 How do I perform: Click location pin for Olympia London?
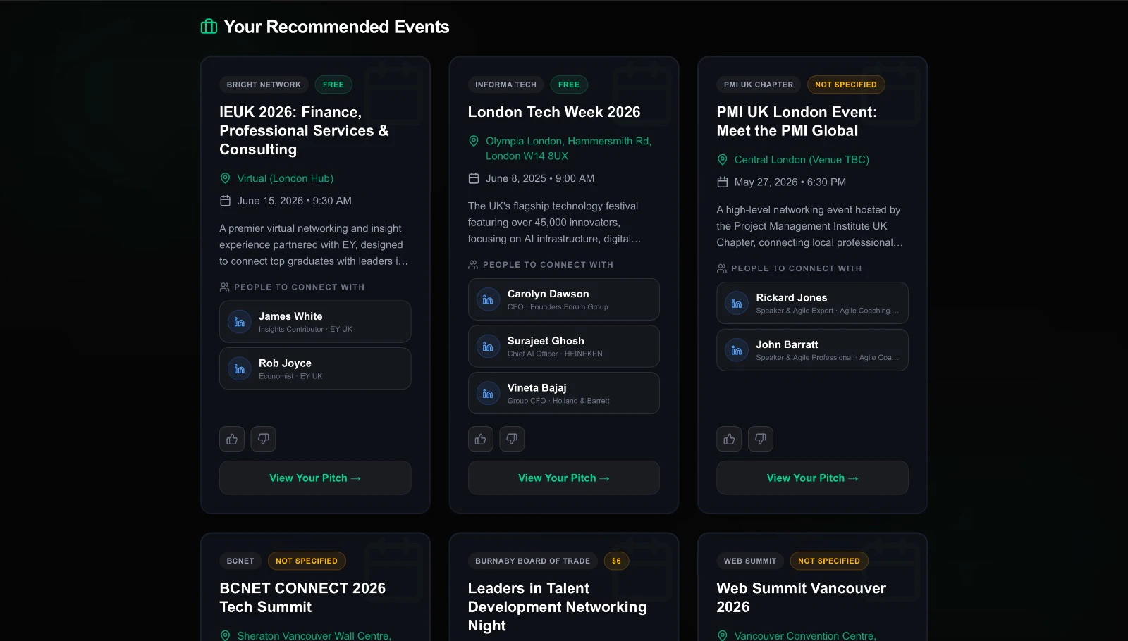[x=474, y=141]
